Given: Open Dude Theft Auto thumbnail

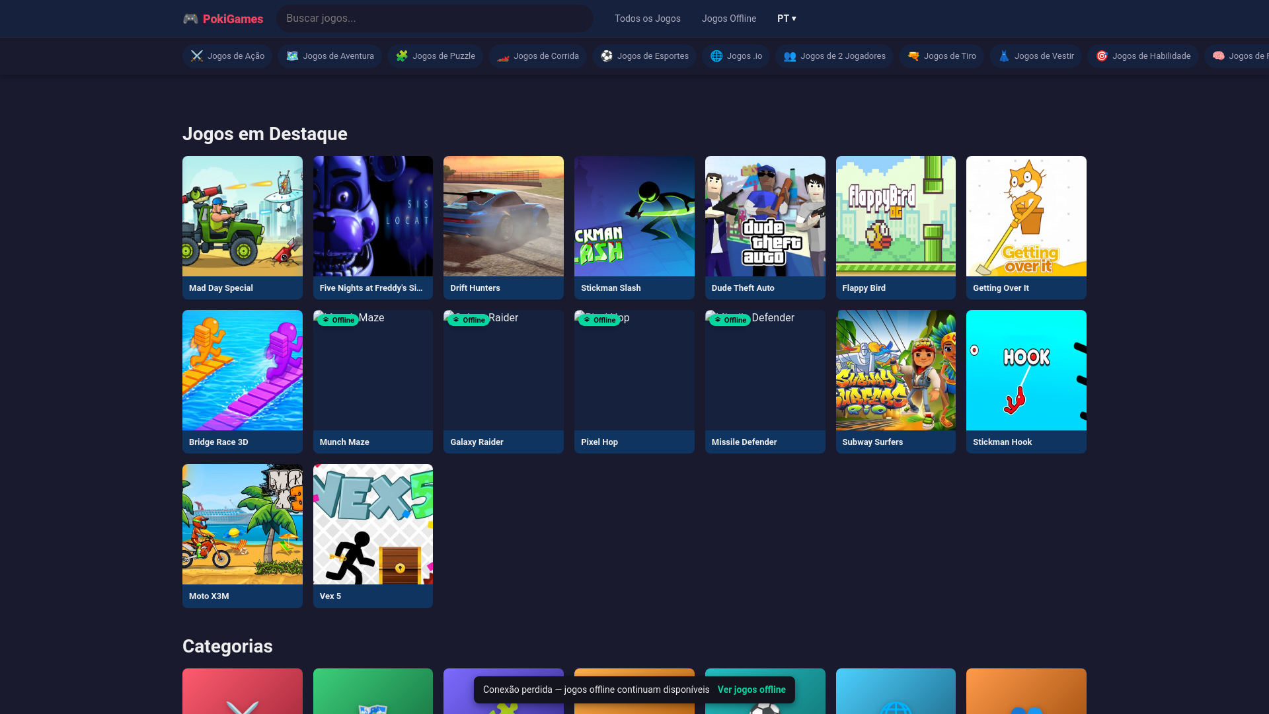Looking at the screenshot, I should point(765,216).
